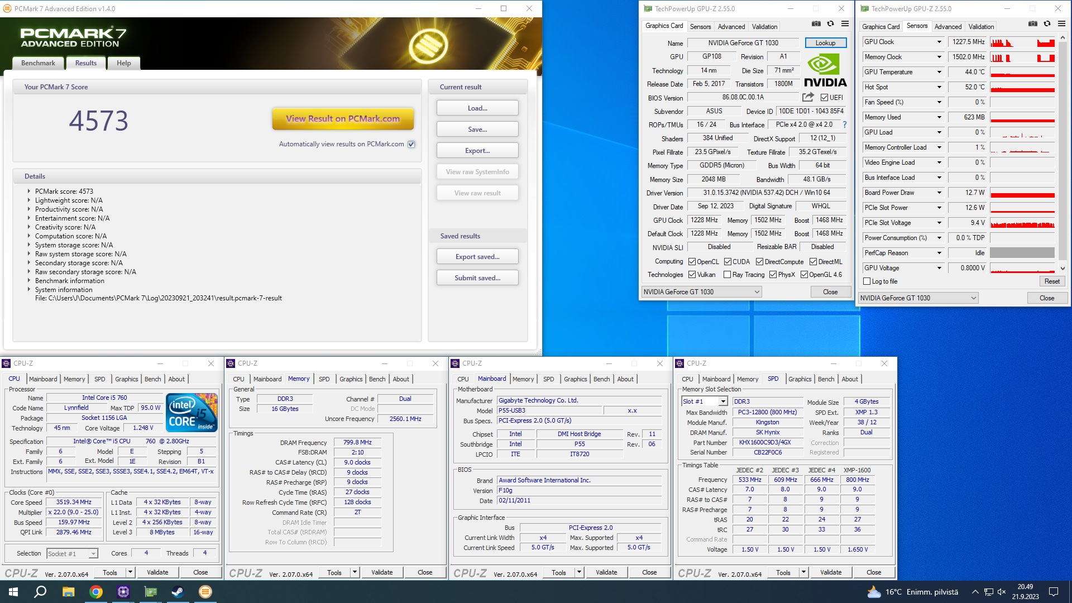The width and height of the screenshot is (1072, 603).
Task: Open File Explorer from the taskbar
Action: [68, 592]
